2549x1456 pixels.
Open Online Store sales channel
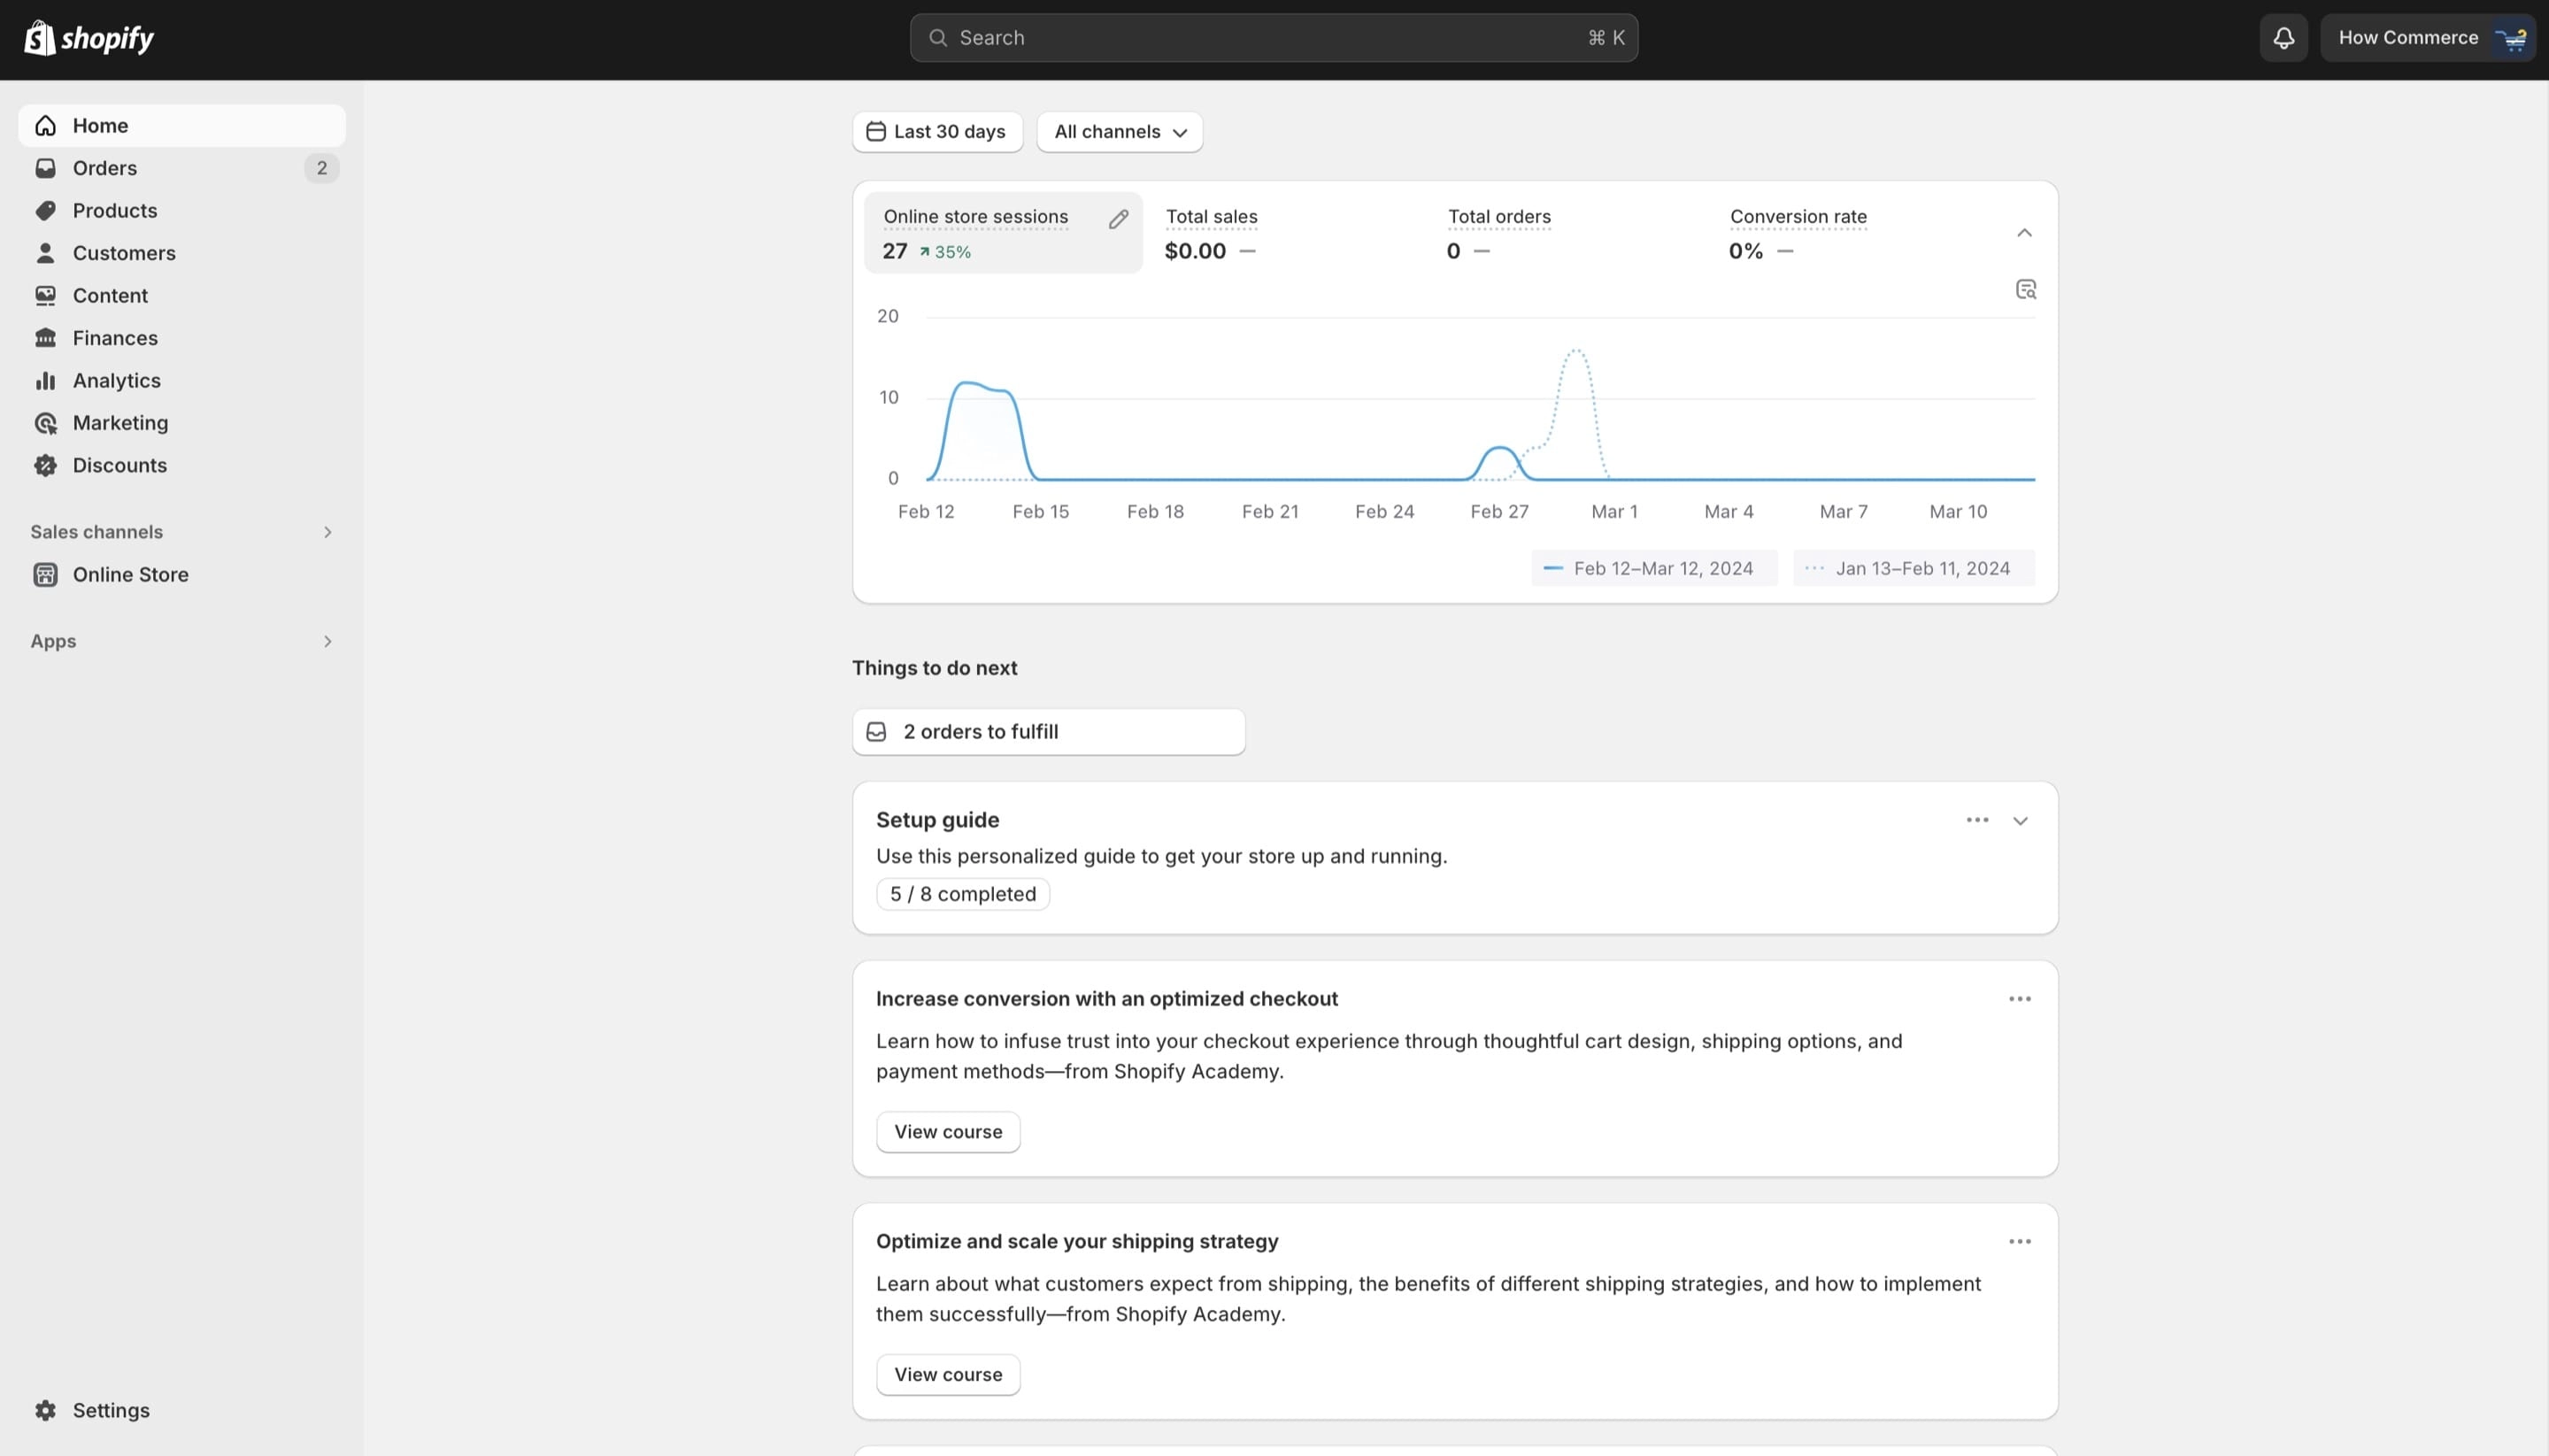[x=181, y=575]
